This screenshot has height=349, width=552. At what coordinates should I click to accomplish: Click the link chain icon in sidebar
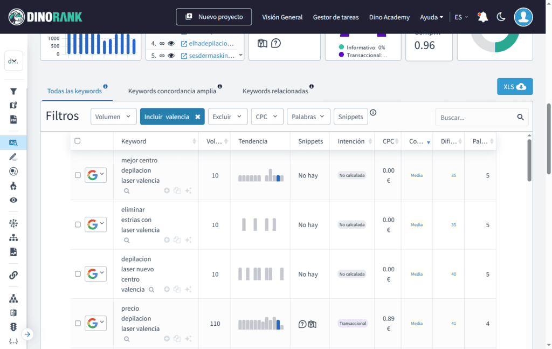pos(13,275)
